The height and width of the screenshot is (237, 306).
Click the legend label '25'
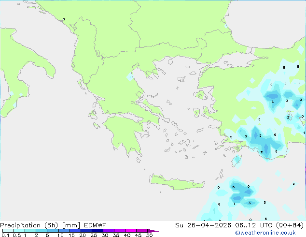[94, 235]
